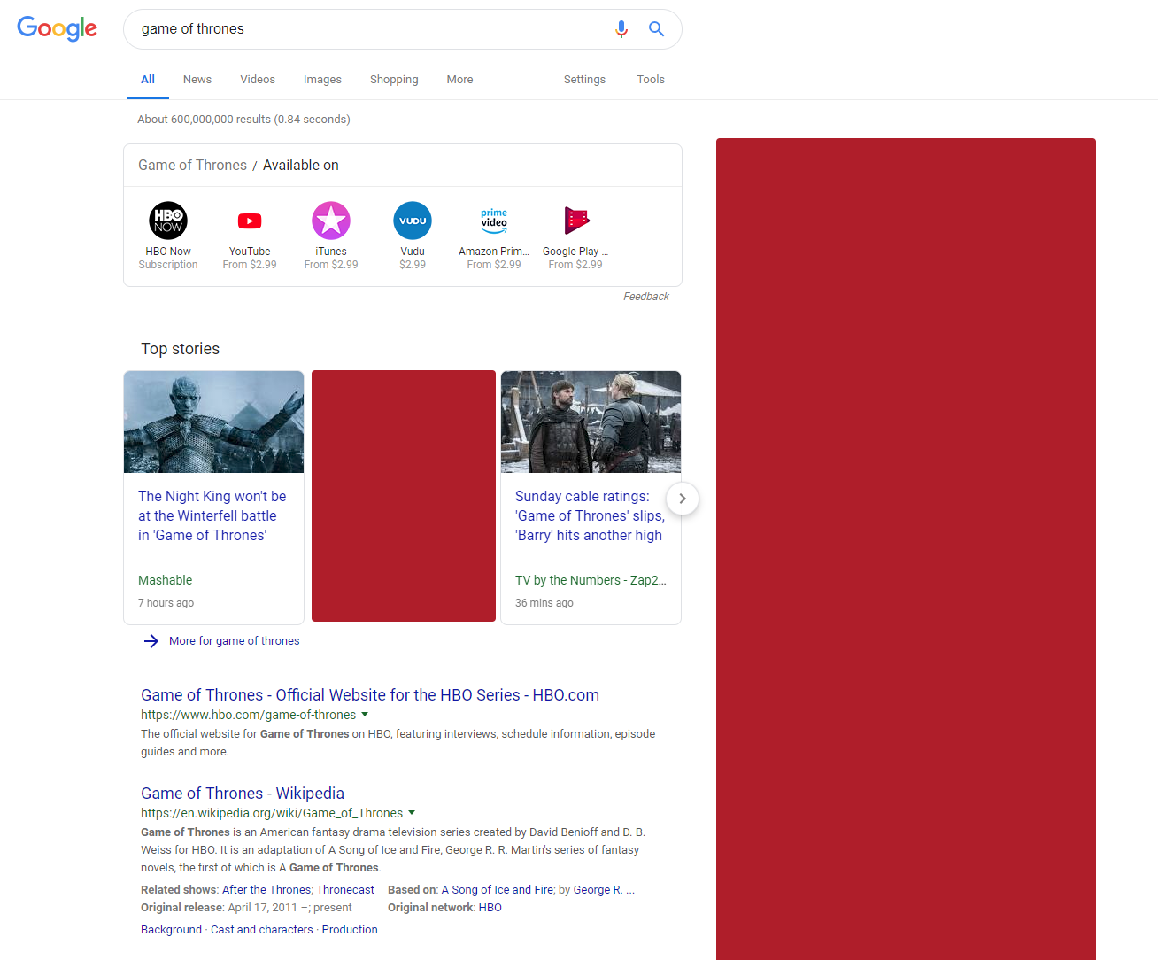Open the search Tools options
This screenshot has width=1158, height=960.
coord(651,80)
